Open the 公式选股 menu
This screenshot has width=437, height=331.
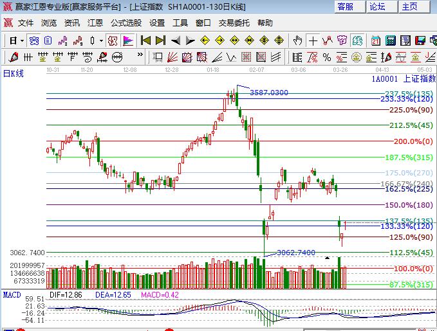[x=126, y=22]
